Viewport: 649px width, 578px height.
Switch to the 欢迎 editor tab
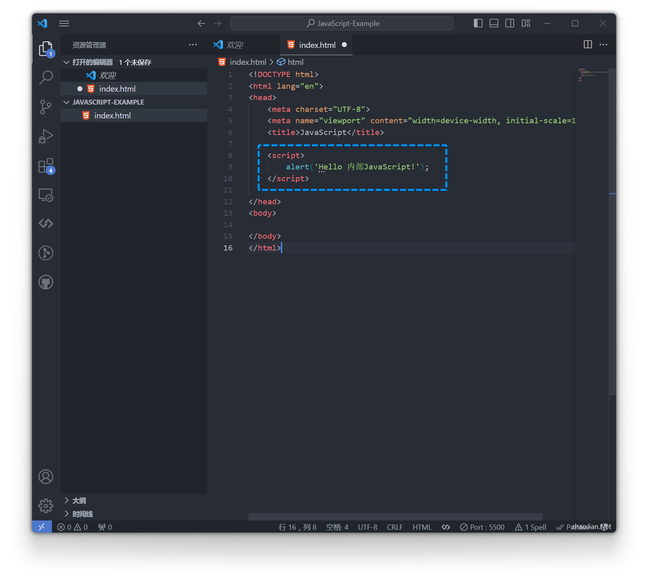point(234,45)
